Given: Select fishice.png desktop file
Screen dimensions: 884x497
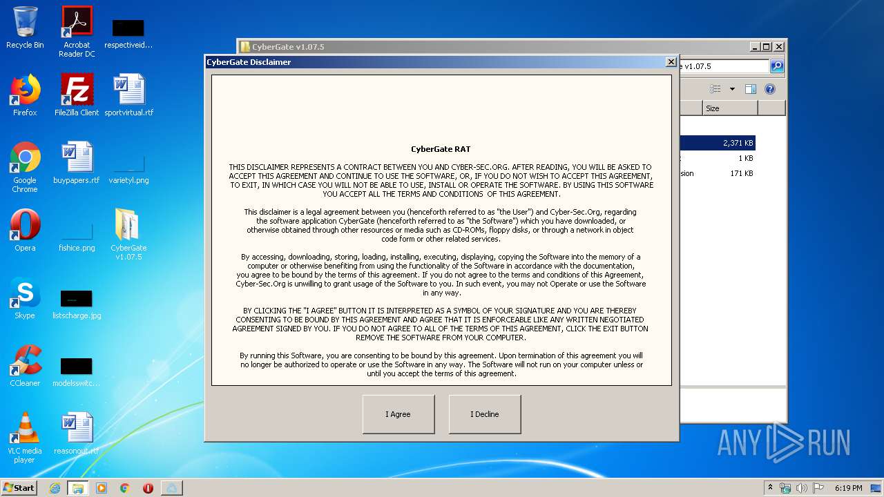Looking at the screenshot, I should pos(77,235).
